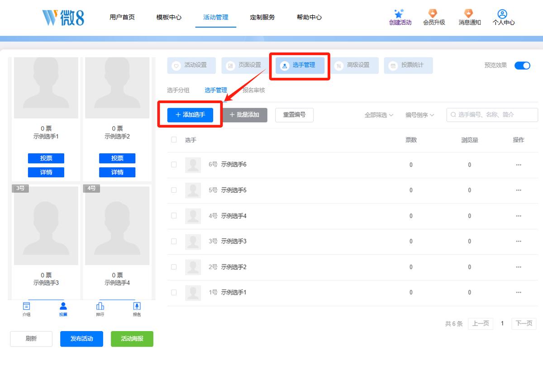Click the 发布活动 button
Viewport: 543px width, 370px height.
click(81, 339)
